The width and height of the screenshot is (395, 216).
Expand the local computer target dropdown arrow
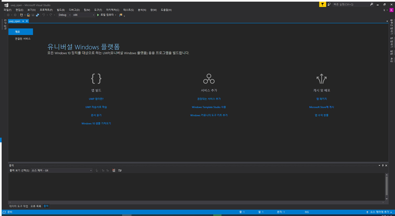(x=115, y=15)
